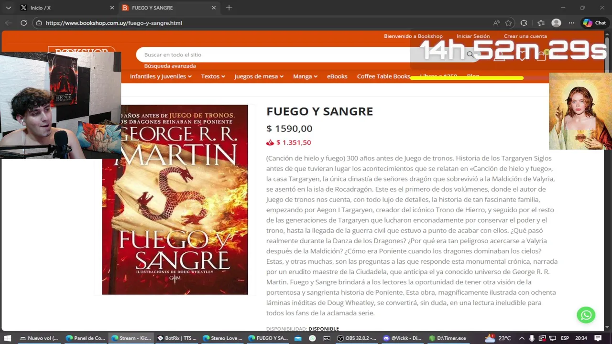Screen dimensions: 612x344
Task: Open the Iniciar Sesión link
Action: [x=473, y=36]
